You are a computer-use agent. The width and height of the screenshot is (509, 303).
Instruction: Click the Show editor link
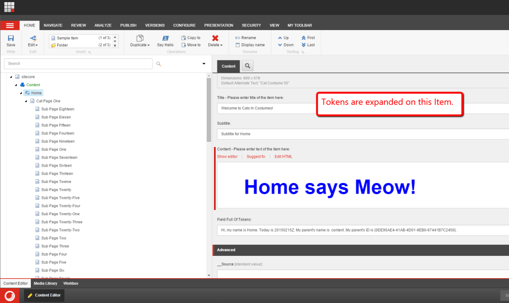[227, 157]
